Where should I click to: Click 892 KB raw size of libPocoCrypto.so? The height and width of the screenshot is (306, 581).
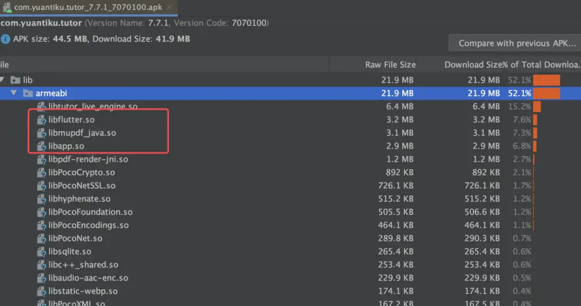[400, 172]
